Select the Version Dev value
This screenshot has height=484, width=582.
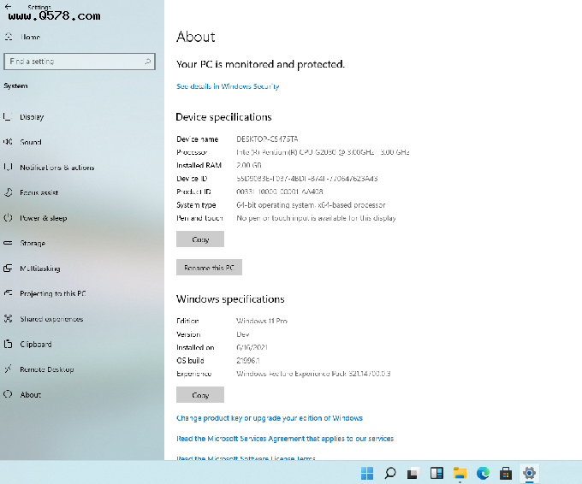pos(243,334)
